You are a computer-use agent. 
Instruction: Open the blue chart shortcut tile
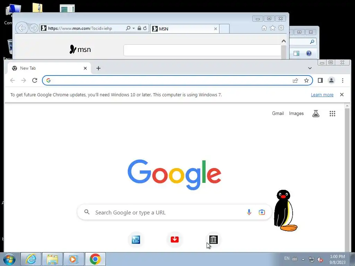pos(136,240)
